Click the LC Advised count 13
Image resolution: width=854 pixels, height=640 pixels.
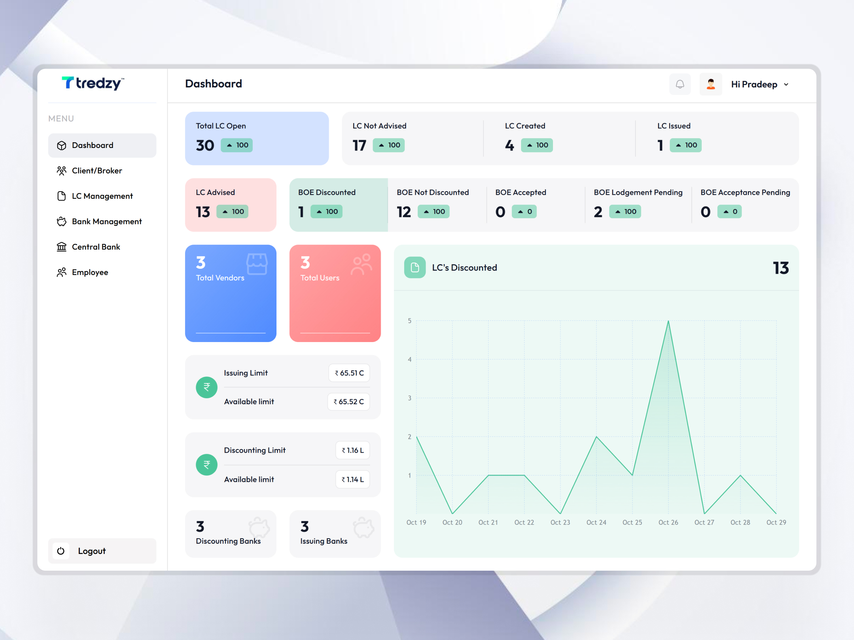[202, 212]
